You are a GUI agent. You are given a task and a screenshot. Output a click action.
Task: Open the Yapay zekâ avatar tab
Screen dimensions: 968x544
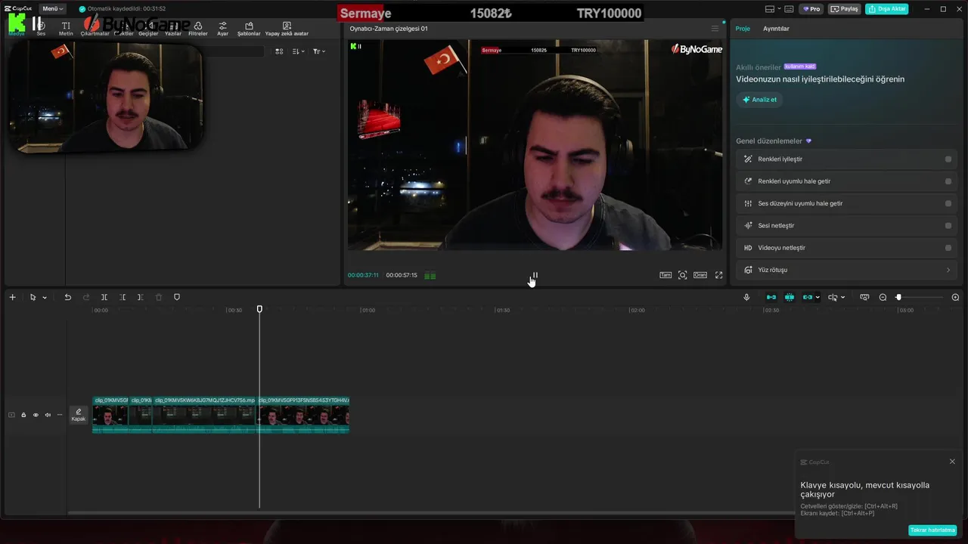click(287, 29)
